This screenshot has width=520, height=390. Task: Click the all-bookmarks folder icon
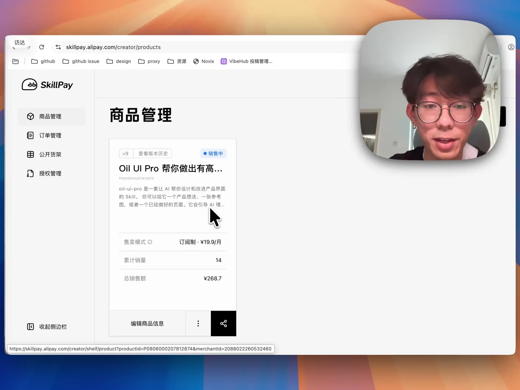click(x=16, y=61)
